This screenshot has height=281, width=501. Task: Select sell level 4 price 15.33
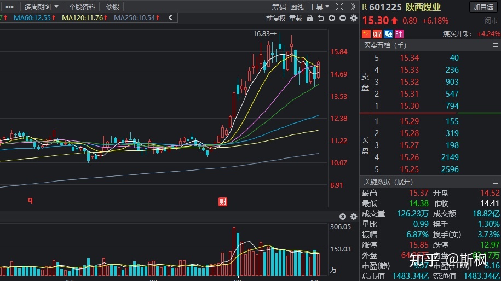[410, 70]
